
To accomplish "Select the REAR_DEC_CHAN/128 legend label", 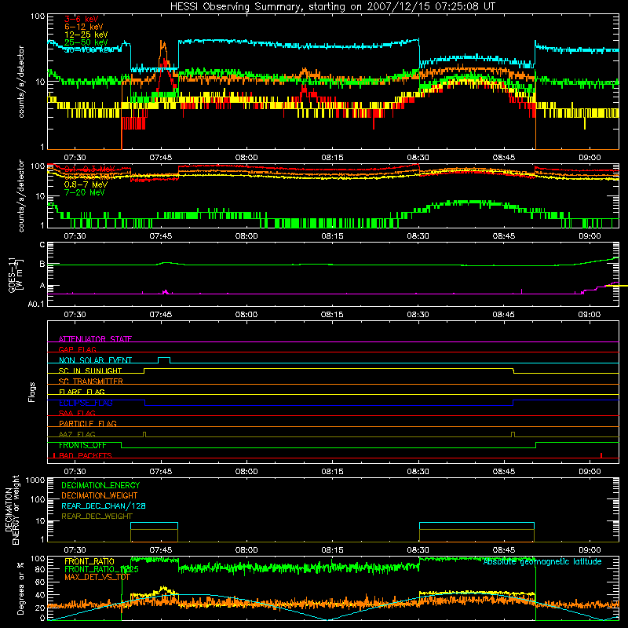I will coord(104,506).
